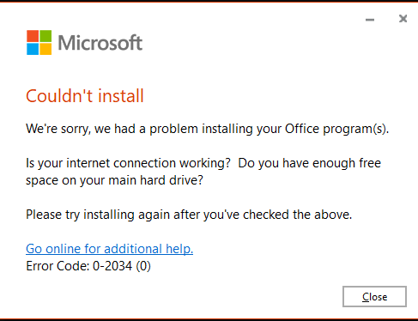Click the error number 0-2034 (0)
The width and height of the screenshot is (418, 321).
click(122, 266)
